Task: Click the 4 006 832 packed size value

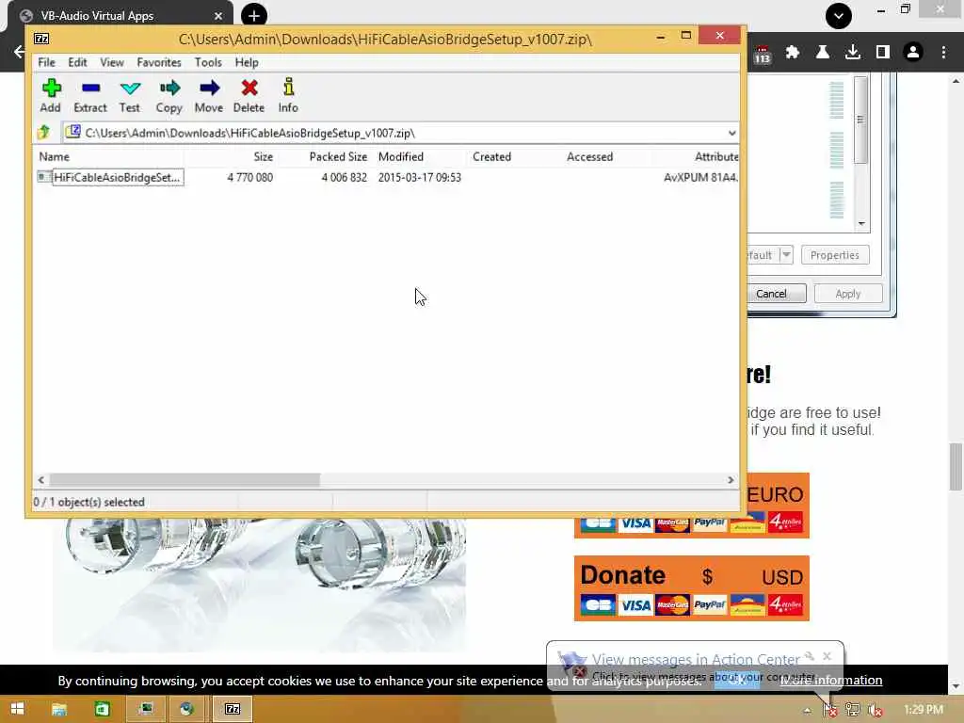Action: pos(345,177)
